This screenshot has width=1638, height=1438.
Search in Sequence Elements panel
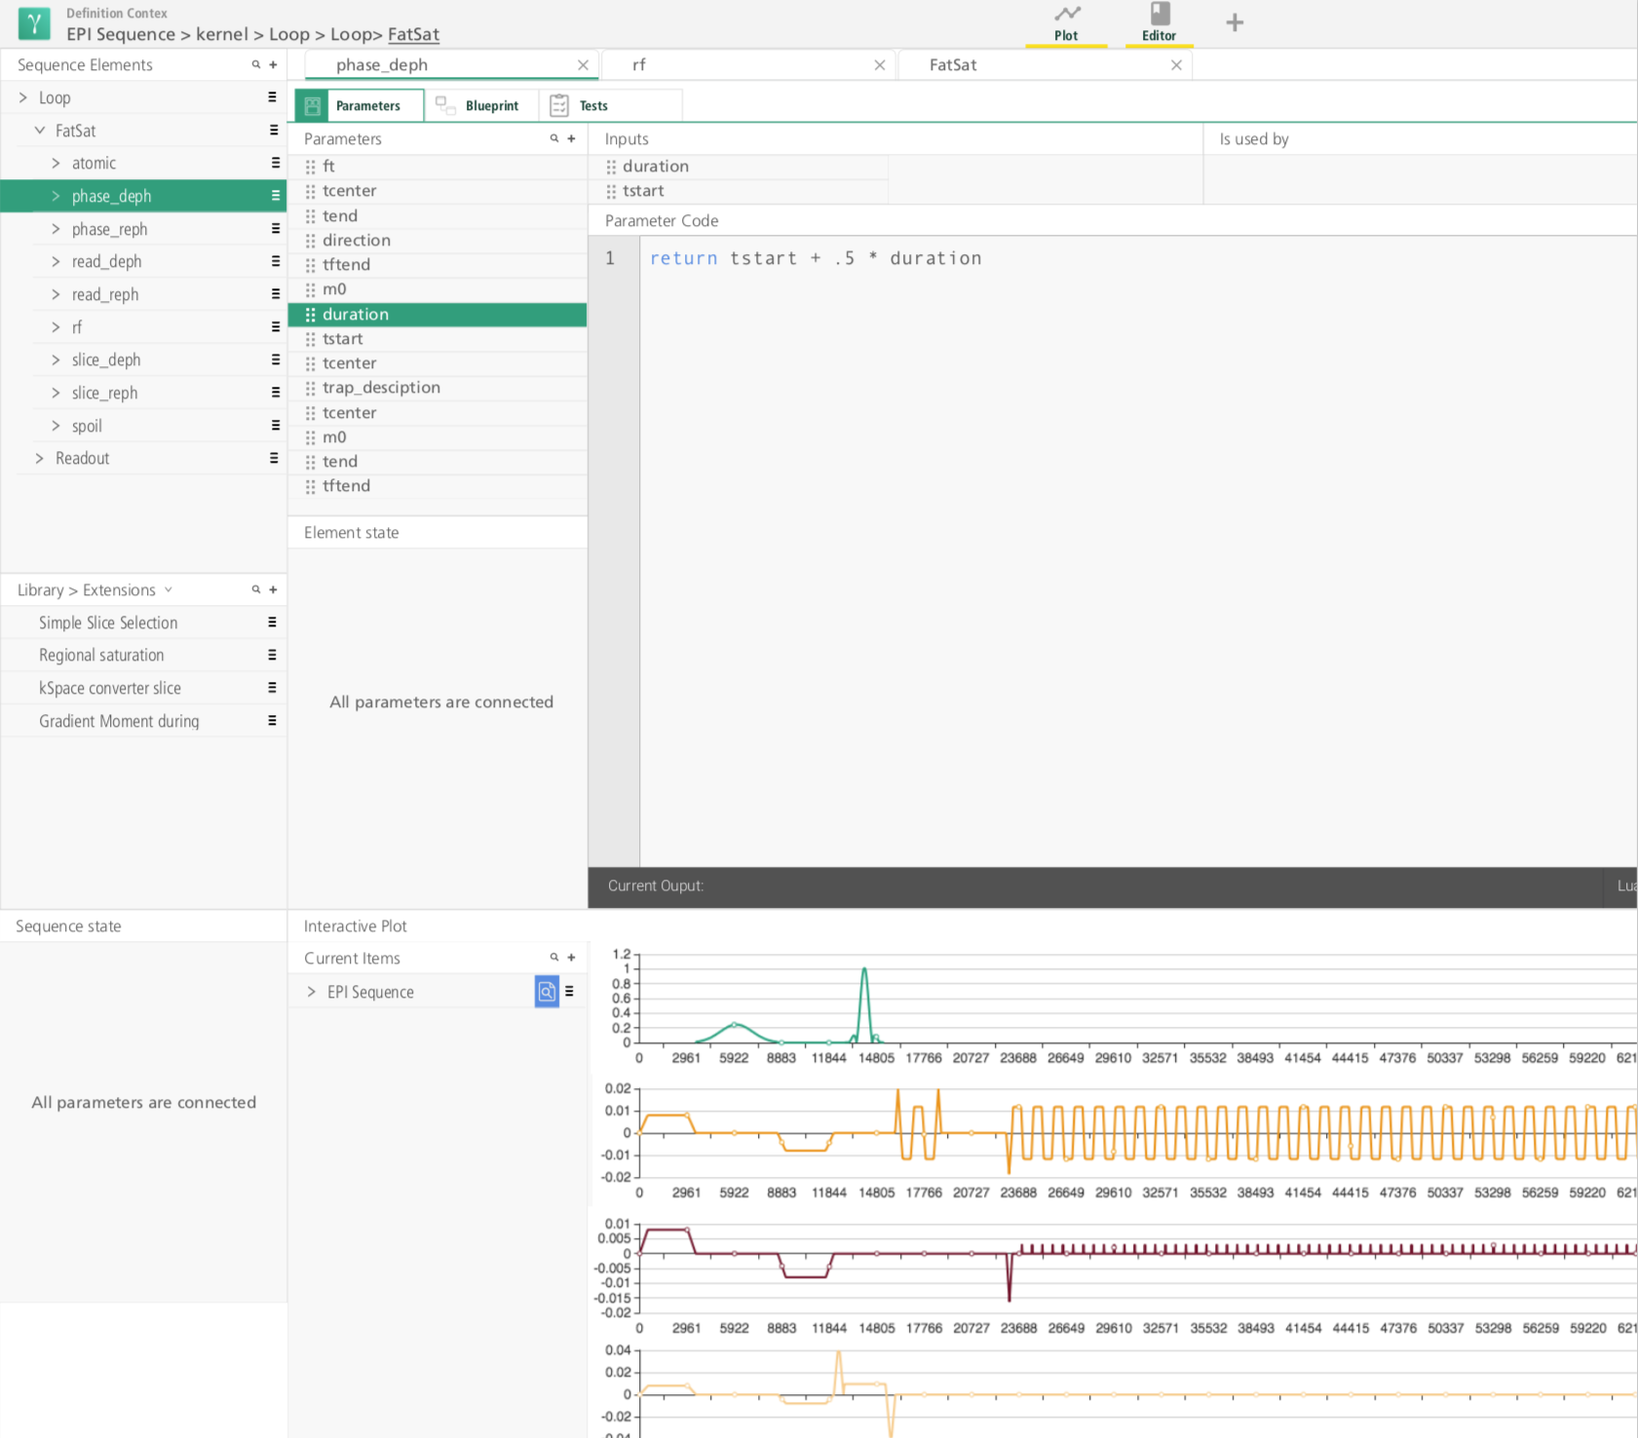click(256, 65)
